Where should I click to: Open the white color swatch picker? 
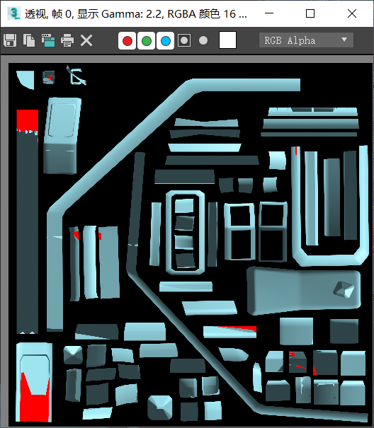pyautogui.click(x=228, y=40)
